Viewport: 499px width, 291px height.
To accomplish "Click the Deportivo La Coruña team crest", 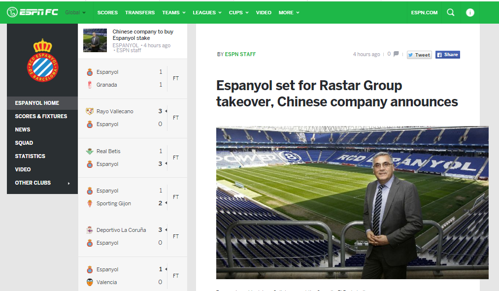I will click(x=90, y=230).
